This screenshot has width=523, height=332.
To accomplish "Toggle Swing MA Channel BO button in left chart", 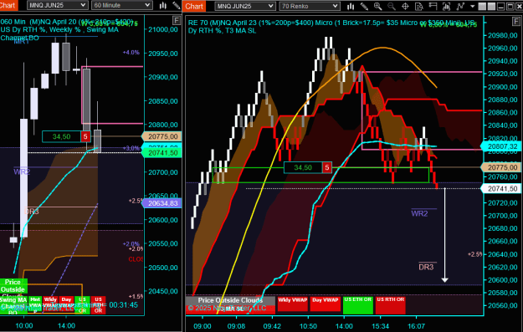I will pos(13,306).
